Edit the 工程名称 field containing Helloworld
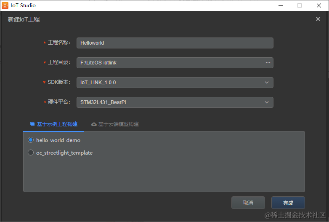 (x=175, y=43)
